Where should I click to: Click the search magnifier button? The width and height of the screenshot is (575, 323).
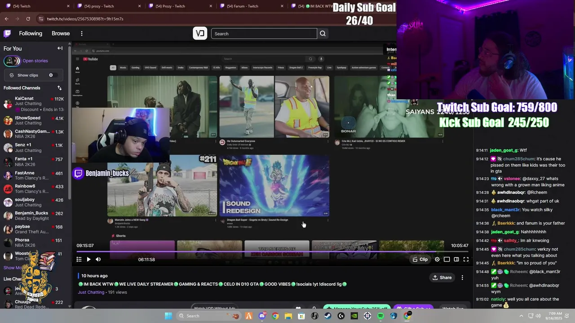pyautogui.click(x=323, y=34)
